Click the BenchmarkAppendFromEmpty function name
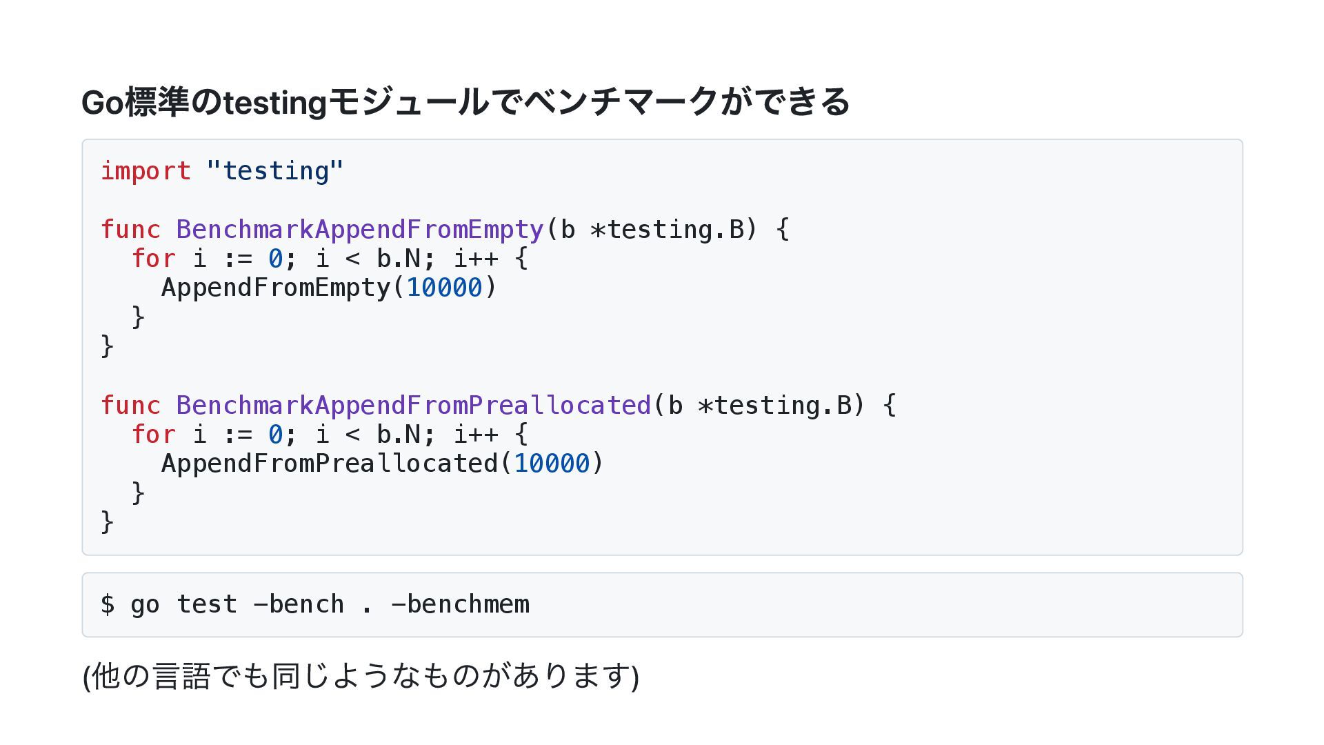Viewport: 1324px width, 745px height. pyautogui.click(x=360, y=230)
